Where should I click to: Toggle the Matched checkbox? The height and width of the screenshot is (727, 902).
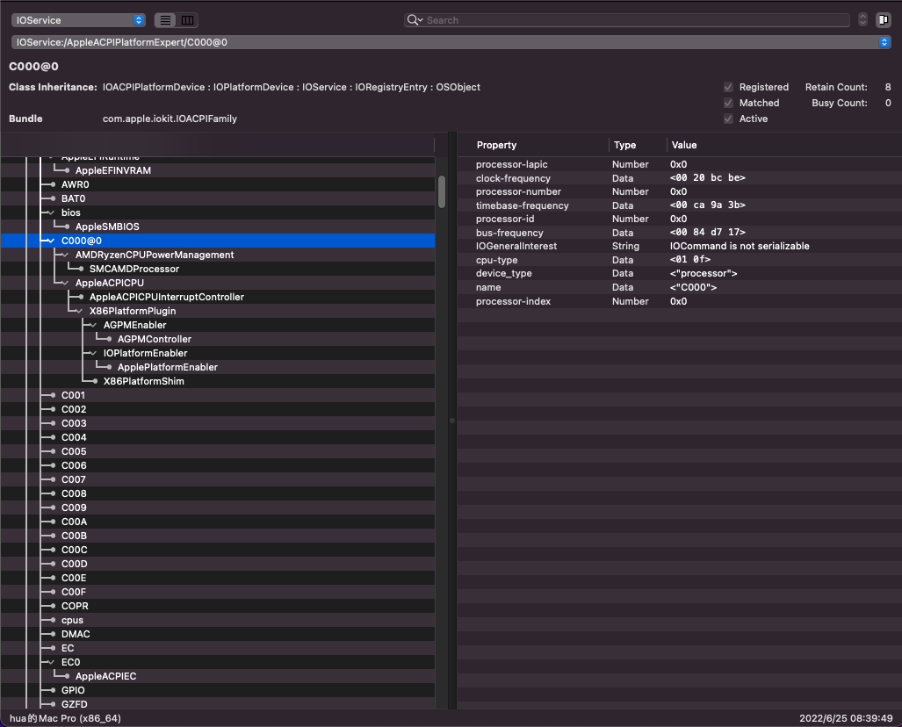[x=728, y=104]
